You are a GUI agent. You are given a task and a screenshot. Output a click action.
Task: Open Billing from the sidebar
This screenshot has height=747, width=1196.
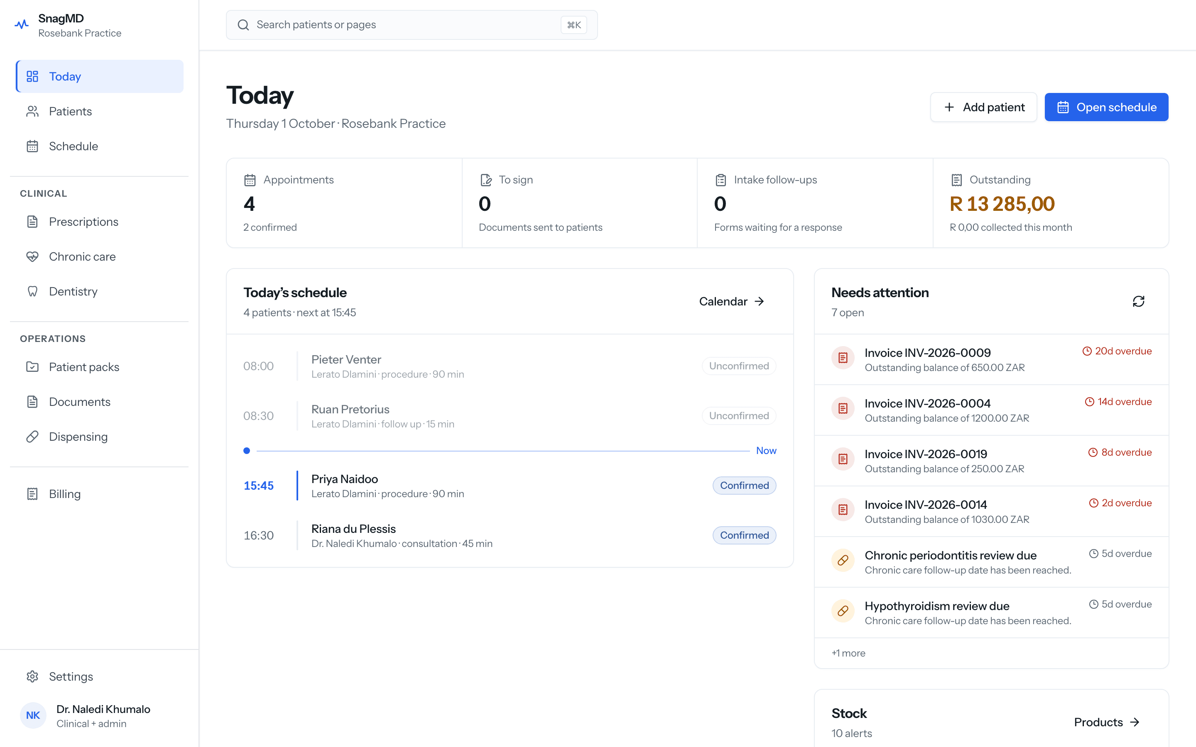tap(100, 494)
